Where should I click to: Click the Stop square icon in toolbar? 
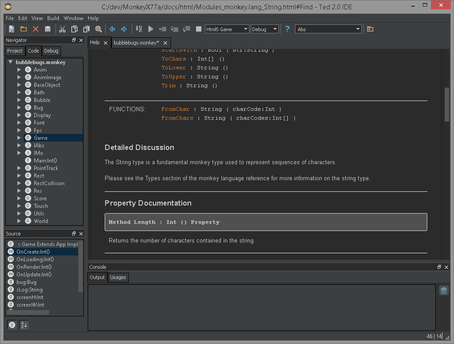click(x=199, y=29)
